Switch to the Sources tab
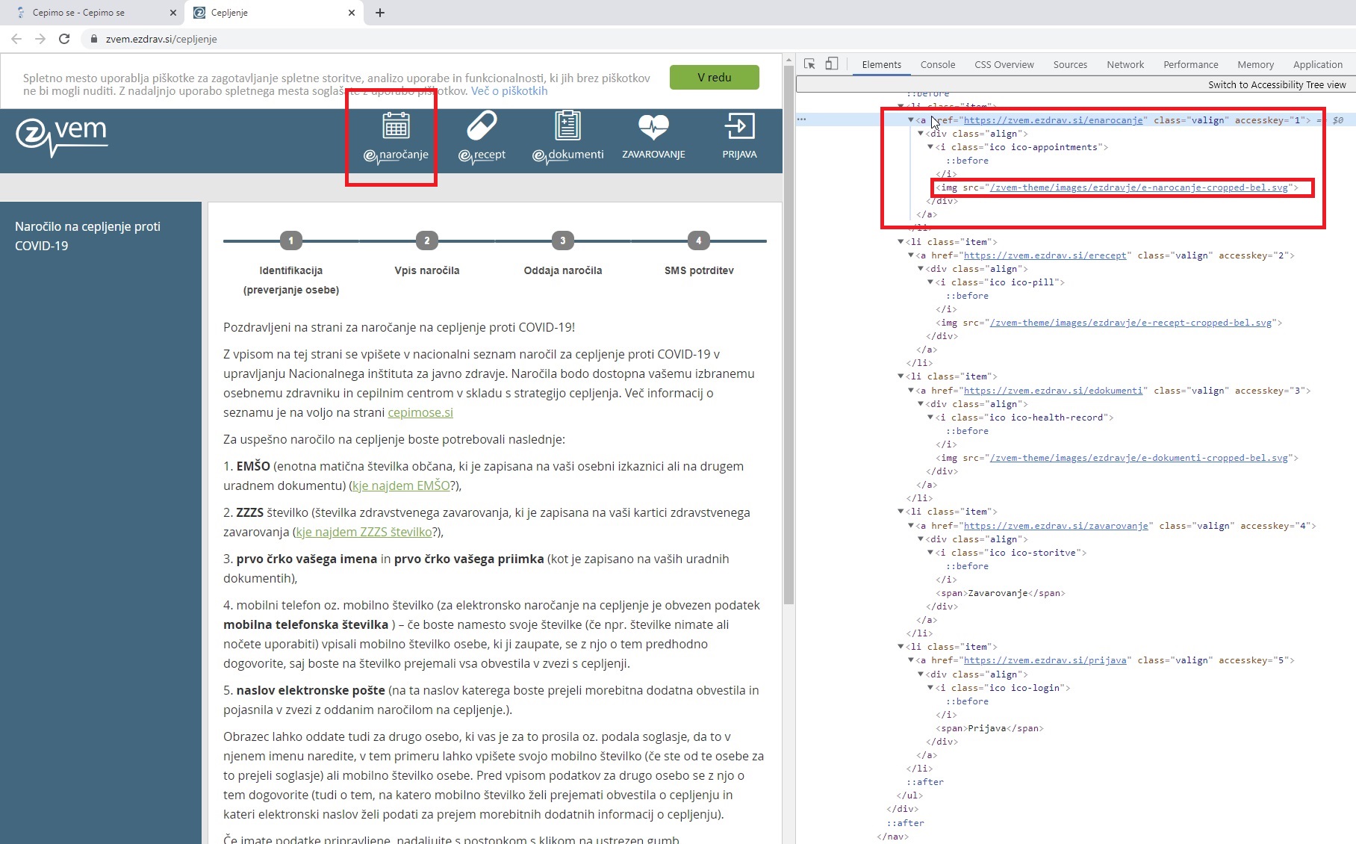The height and width of the screenshot is (844, 1356). pos(1070,64)
